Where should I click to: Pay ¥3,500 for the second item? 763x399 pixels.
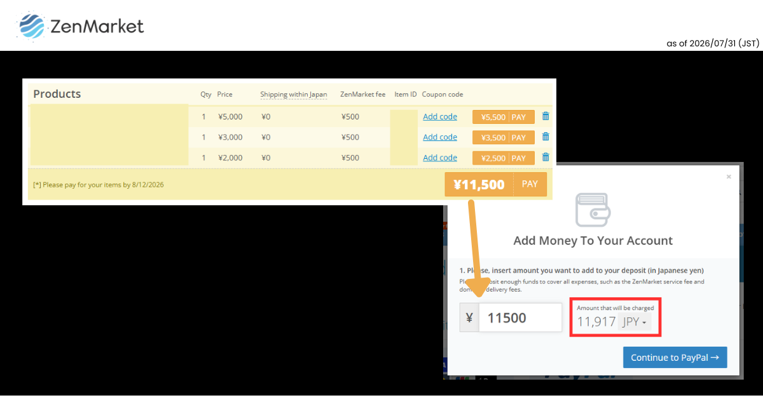[x=504, y=137]
